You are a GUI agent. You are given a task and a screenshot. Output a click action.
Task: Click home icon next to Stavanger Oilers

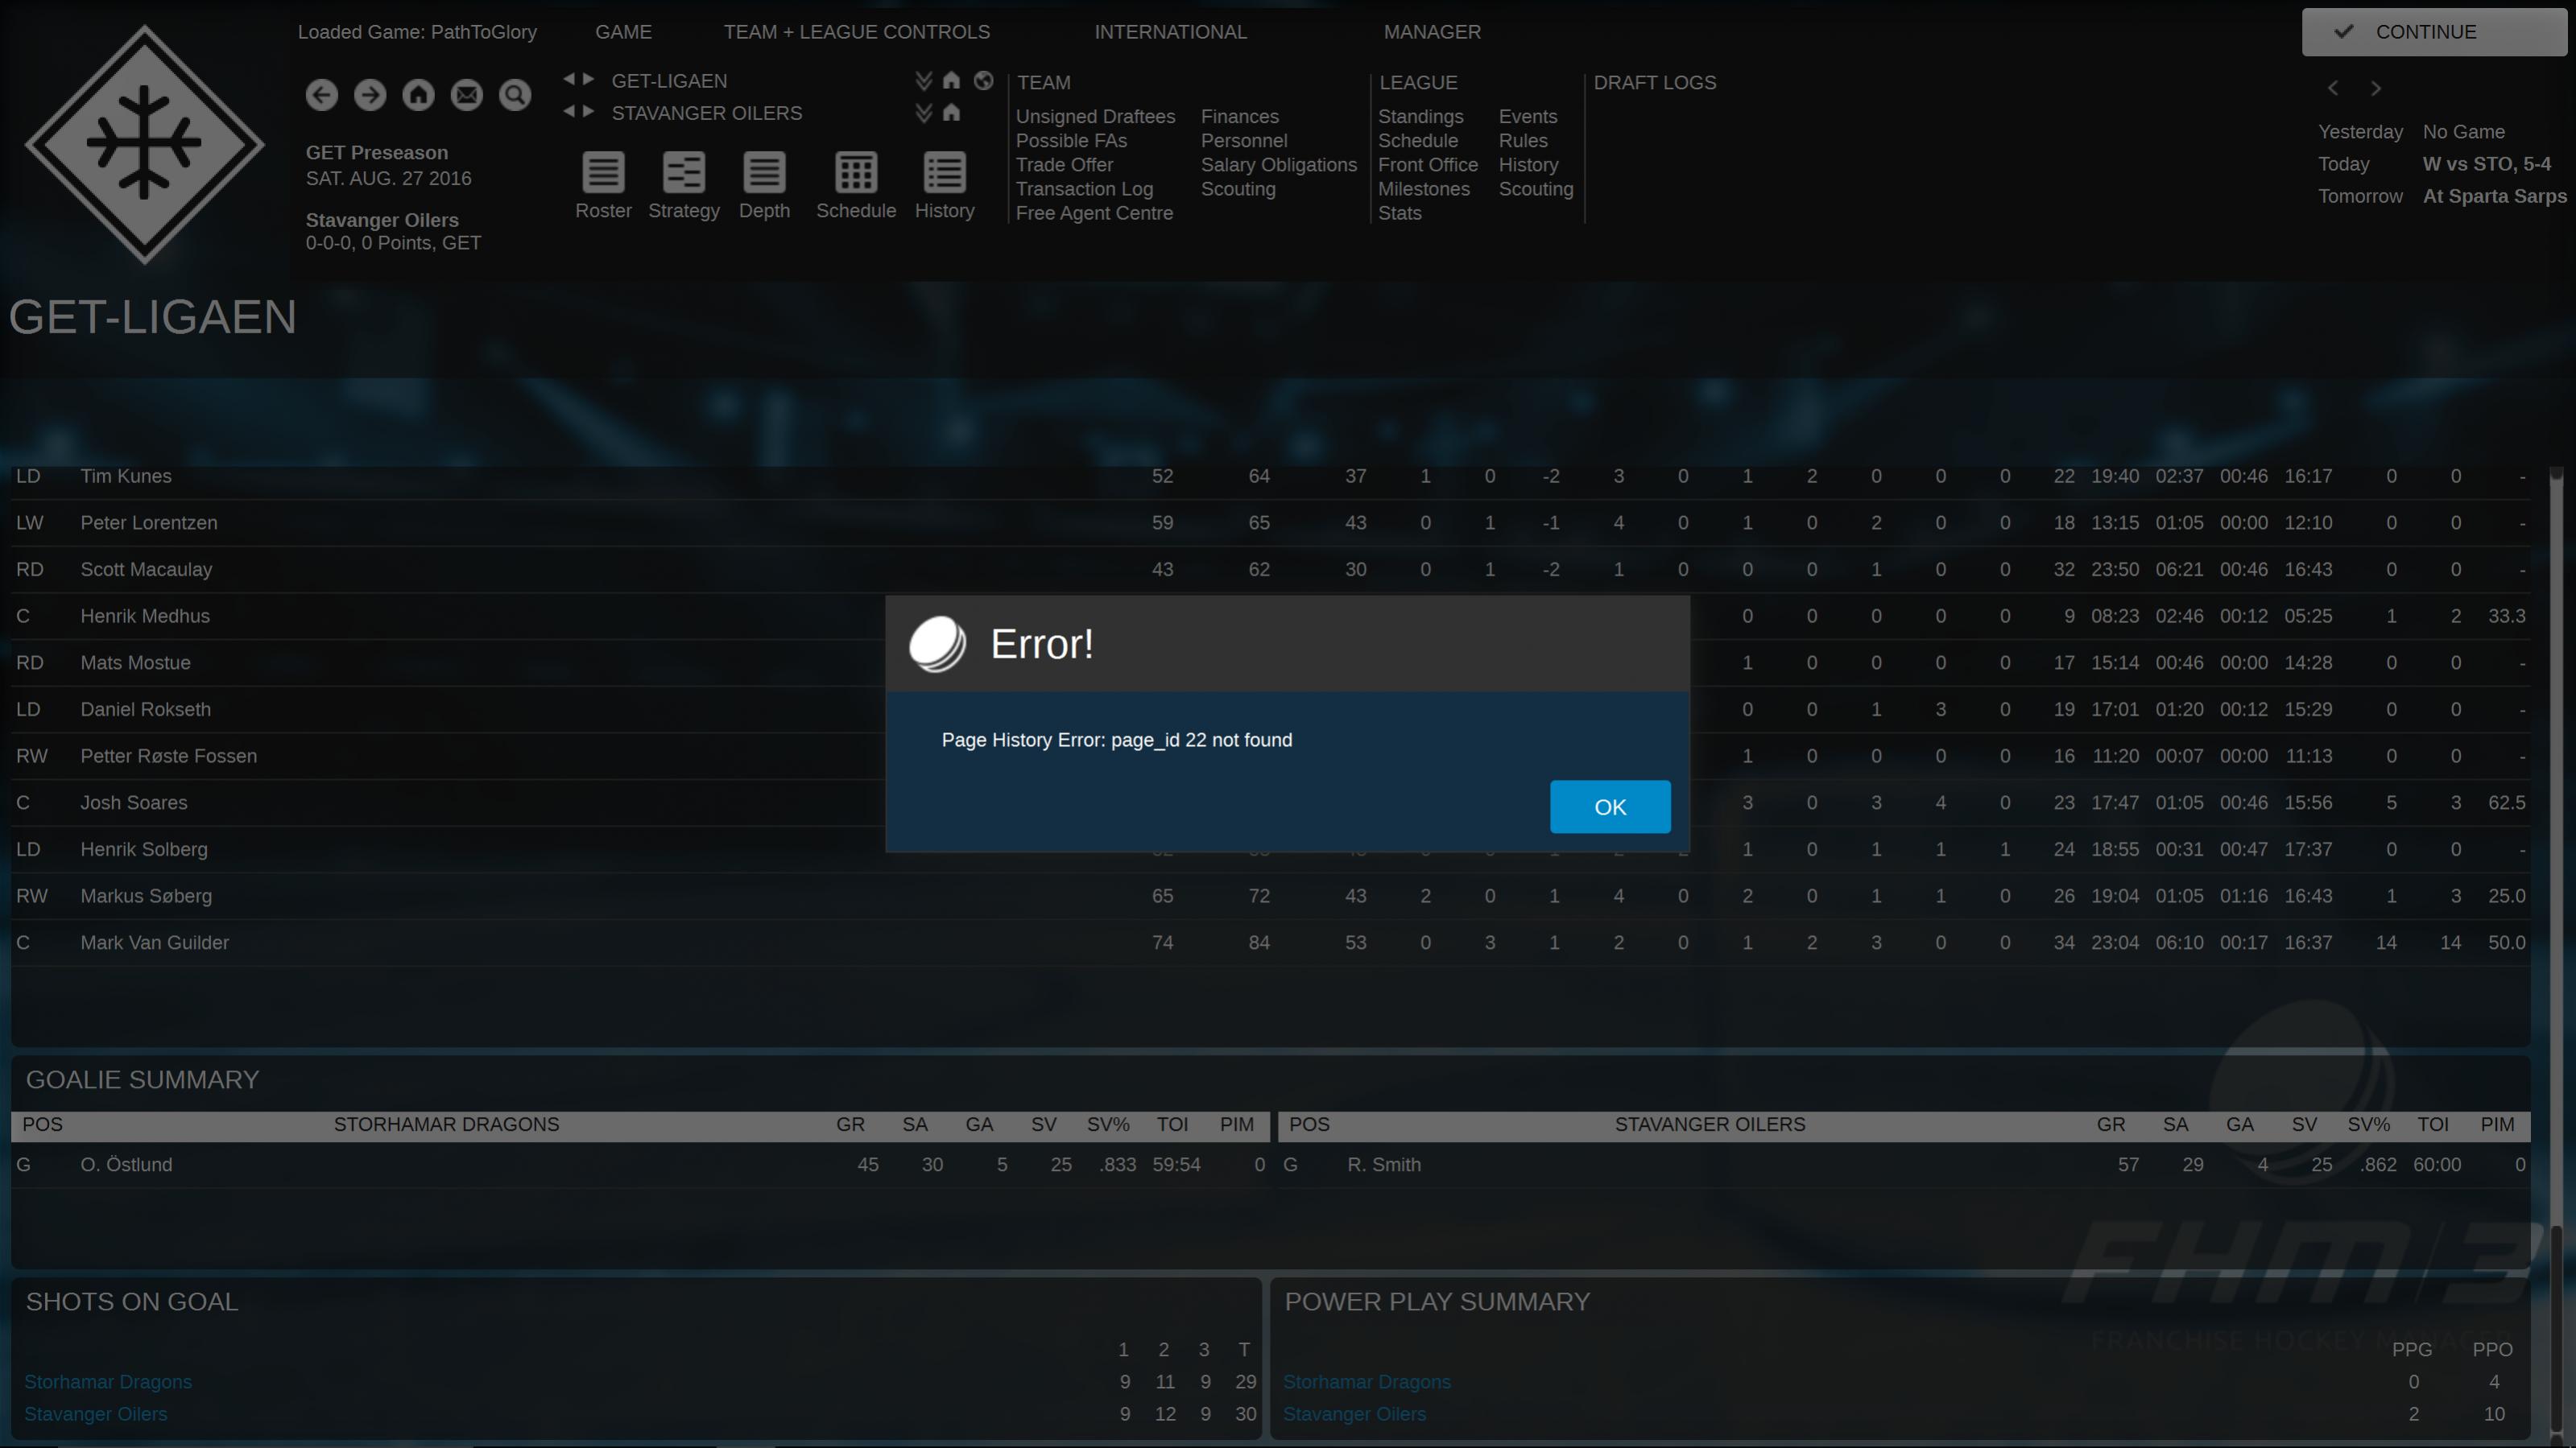[x=951, y=113]
